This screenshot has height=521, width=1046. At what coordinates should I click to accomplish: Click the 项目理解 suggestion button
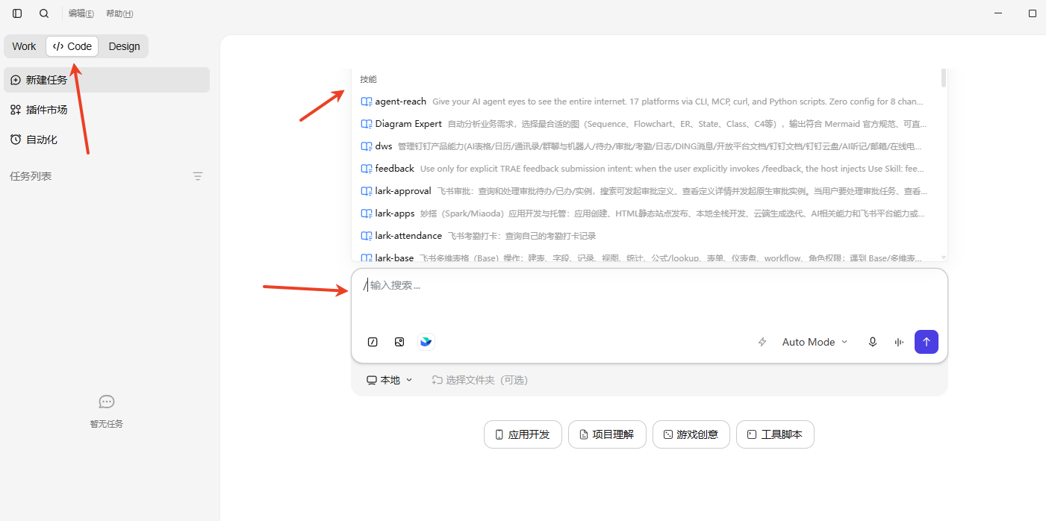coord(607,434)
